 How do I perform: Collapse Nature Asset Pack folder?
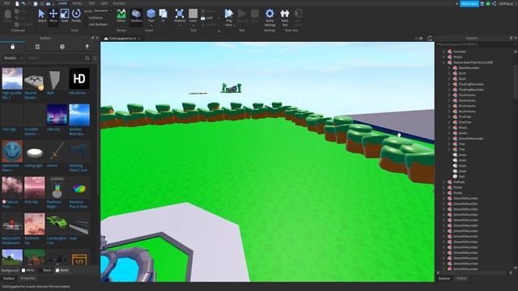coord(444,62)
